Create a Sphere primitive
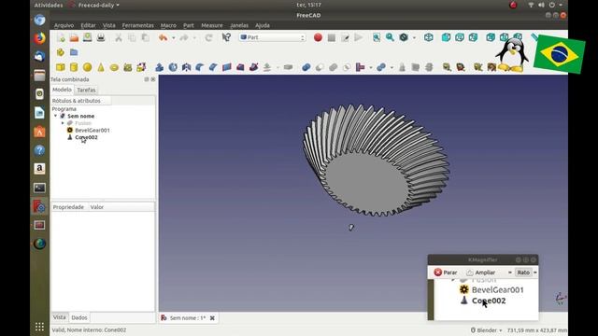Screen dimensions: 598x336 click(87, 67)
